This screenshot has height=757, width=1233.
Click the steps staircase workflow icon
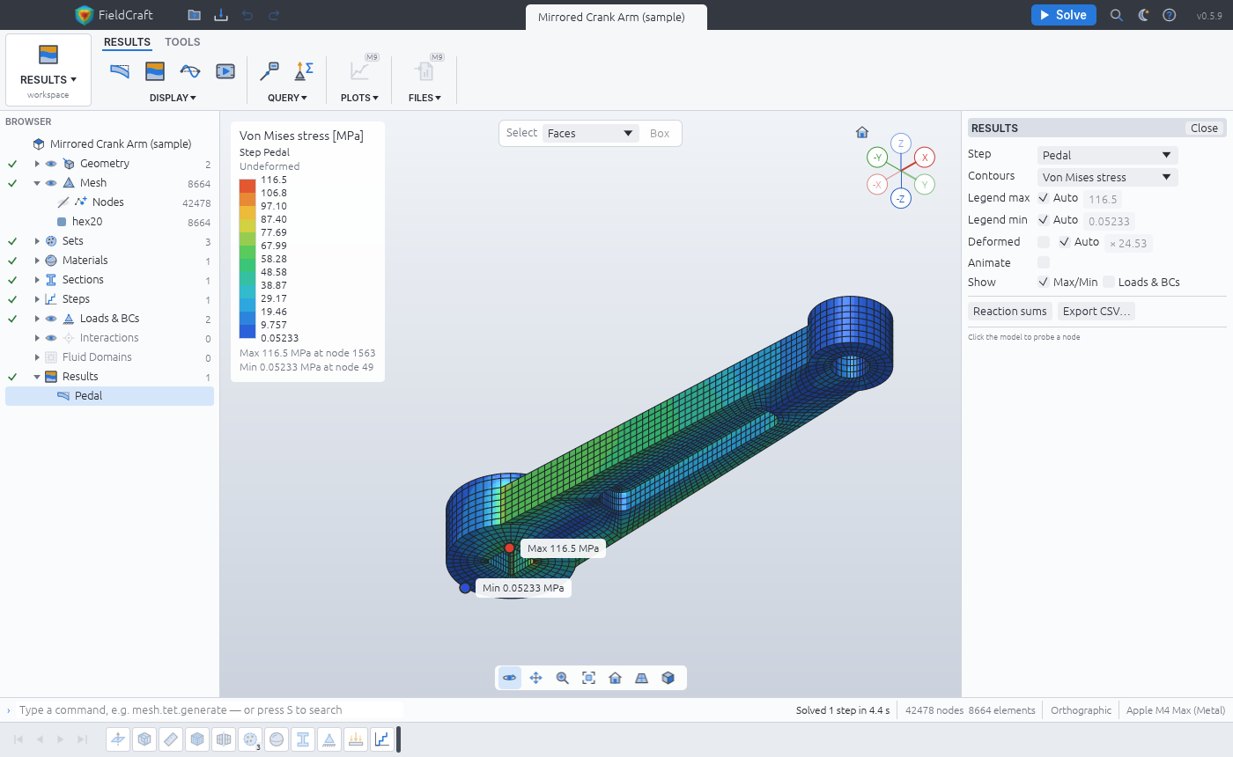tap(382, 739)
